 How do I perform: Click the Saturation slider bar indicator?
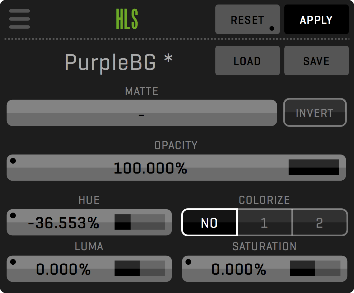coord(315,269)
